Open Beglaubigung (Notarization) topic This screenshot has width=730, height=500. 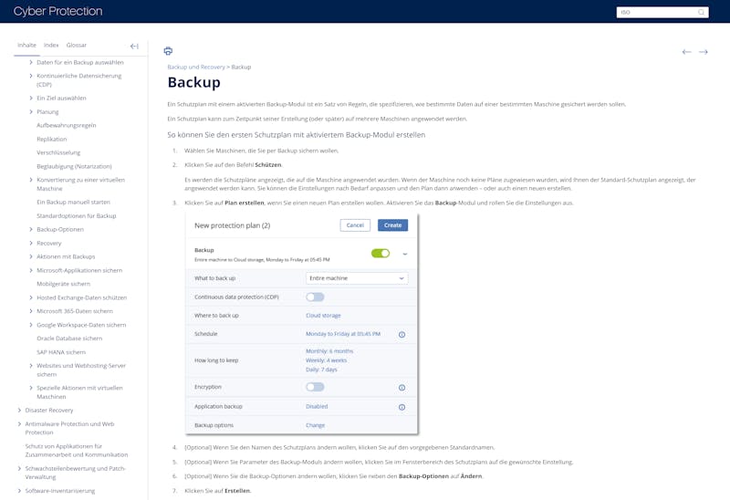[x=74, y=166]
